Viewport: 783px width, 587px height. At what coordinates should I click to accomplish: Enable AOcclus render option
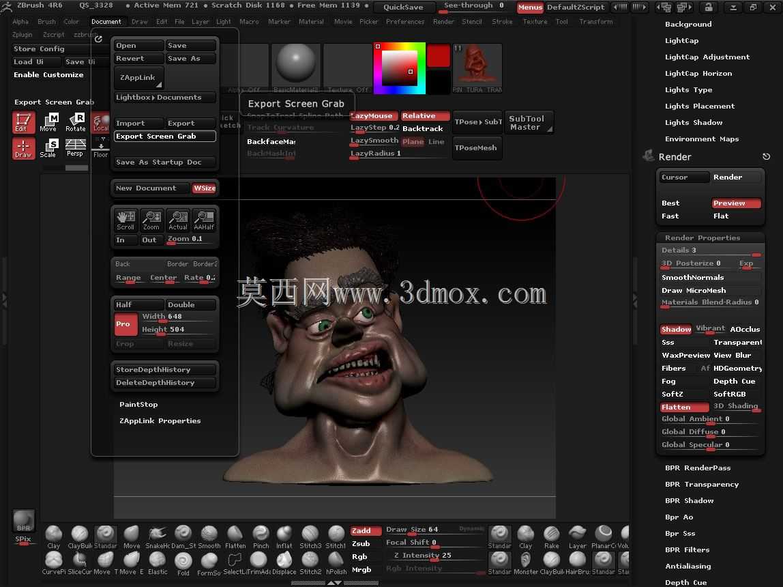point(745,329)
